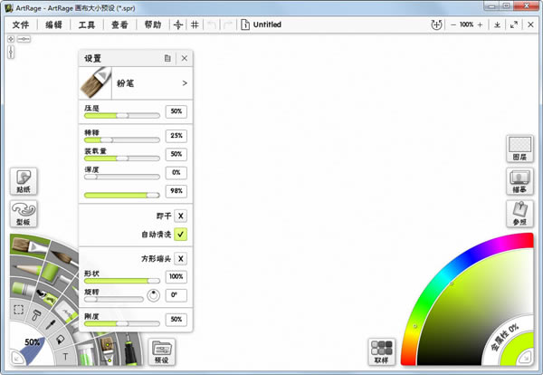
Task: Click the Untitled document icon
Action: tap(245, 24)
